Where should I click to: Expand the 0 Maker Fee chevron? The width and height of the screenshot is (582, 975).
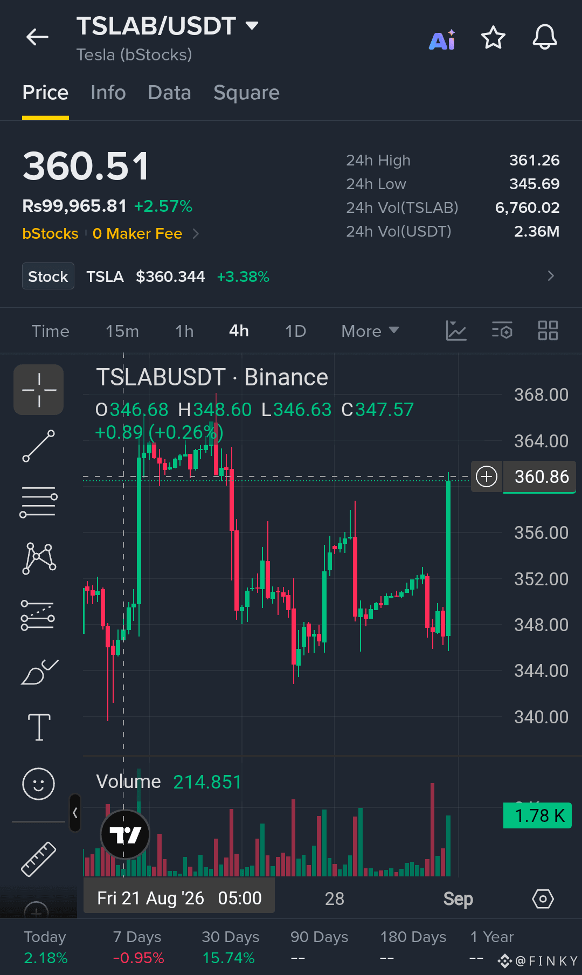click(x=196, y=234)
